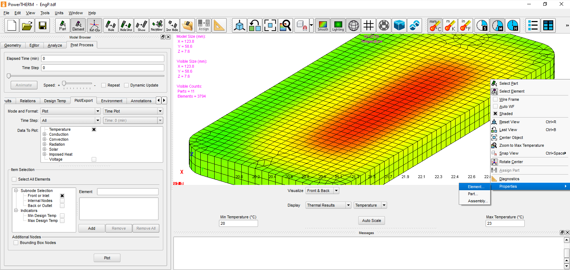
Task: Expand the Conduction tree node
Action: [45, 135]
